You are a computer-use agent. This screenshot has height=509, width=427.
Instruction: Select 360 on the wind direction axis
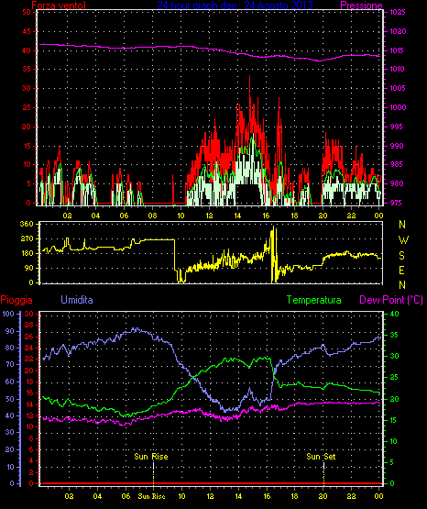point(27,224)
